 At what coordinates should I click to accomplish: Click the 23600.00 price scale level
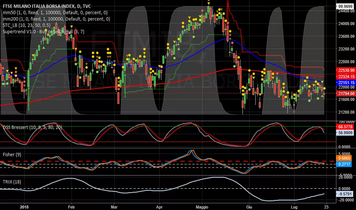pyautogui.click(x=346, y=36)
